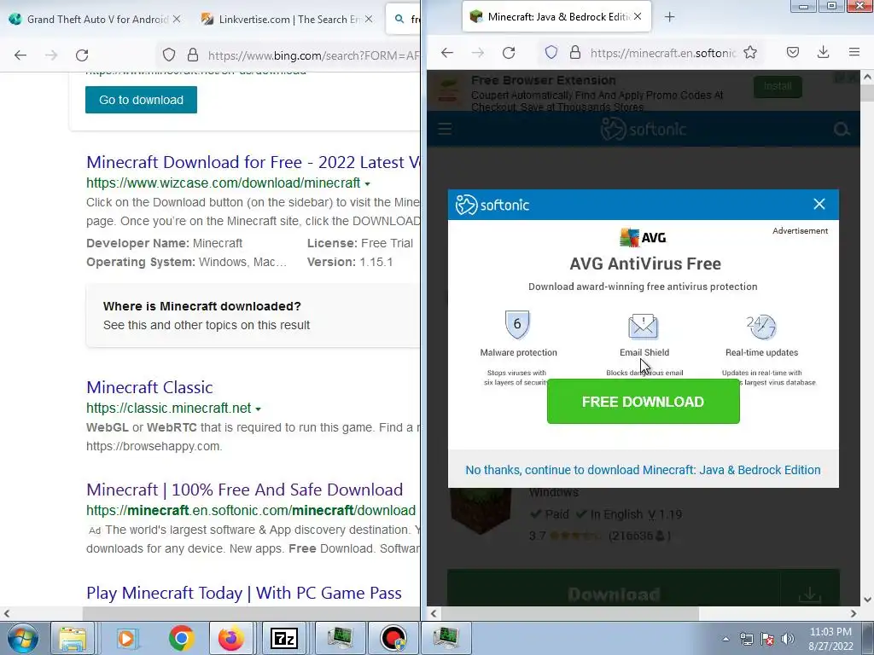
Task: Open Where is Minecraft downloaded topic card
Action: click(253, 316)
